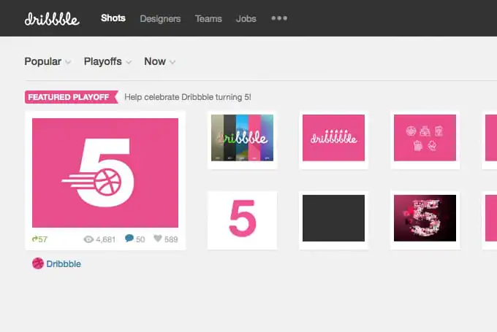Image resolution: width=497 pixels, height=332 pixels.
Task: Click the Dribbble logo in header
Action: [52, 19]
